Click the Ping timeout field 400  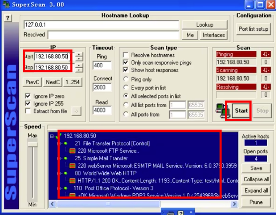(x=102, y=66)
